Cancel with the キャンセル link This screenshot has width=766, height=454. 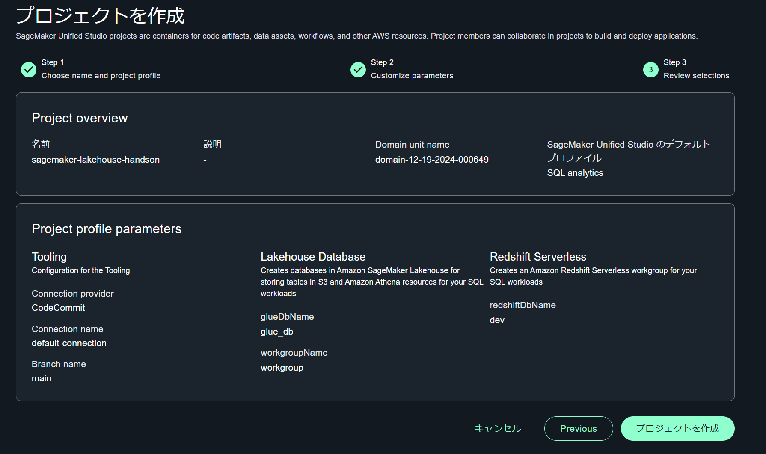498,428
